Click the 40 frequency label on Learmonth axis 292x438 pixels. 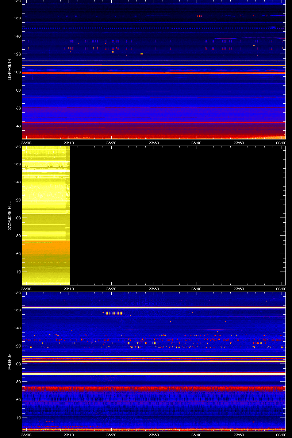(18, 126)
